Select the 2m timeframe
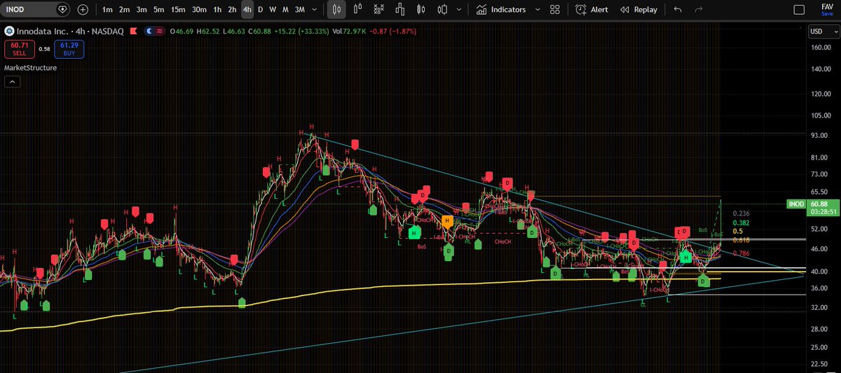 pyautogui.click(x=124, y=10)
